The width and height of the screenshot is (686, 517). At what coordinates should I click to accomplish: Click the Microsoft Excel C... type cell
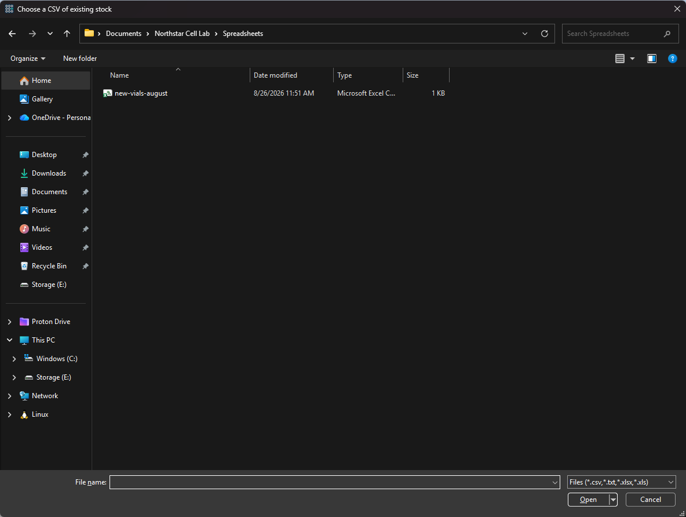click(x=366, y=93)
